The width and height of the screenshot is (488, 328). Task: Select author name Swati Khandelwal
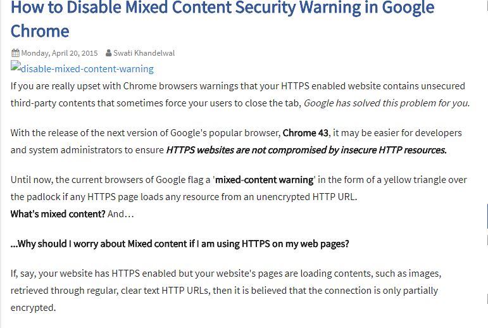[144, 53]
